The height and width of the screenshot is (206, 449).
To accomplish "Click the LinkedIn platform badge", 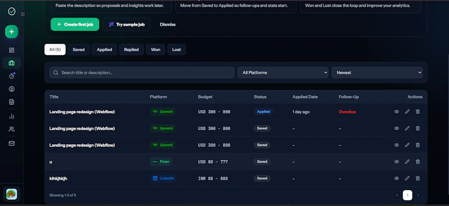I will pos(163,178).
